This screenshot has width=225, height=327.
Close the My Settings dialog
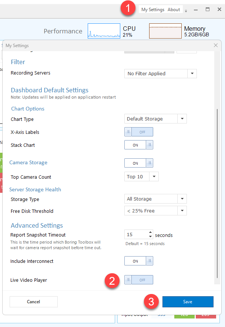(216, 45)
